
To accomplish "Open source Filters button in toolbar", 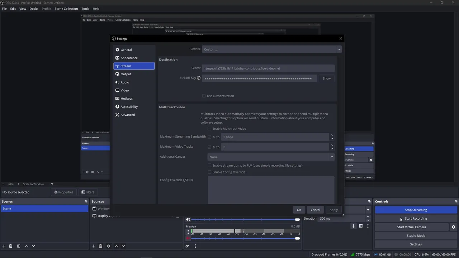I will [88, 192].
